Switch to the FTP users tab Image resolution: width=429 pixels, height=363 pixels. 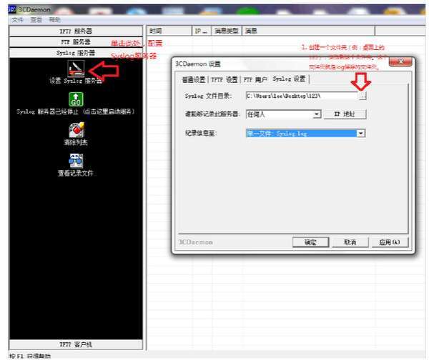[255, 79]
